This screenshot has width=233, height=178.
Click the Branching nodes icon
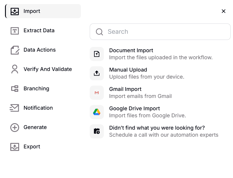15,89
